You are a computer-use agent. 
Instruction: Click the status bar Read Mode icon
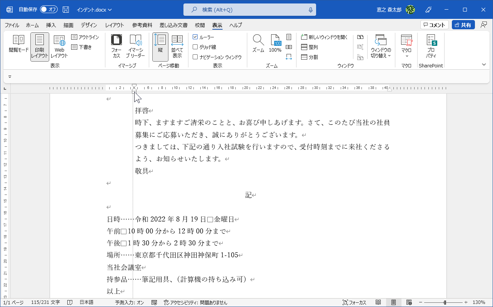[x=378, y=302]
